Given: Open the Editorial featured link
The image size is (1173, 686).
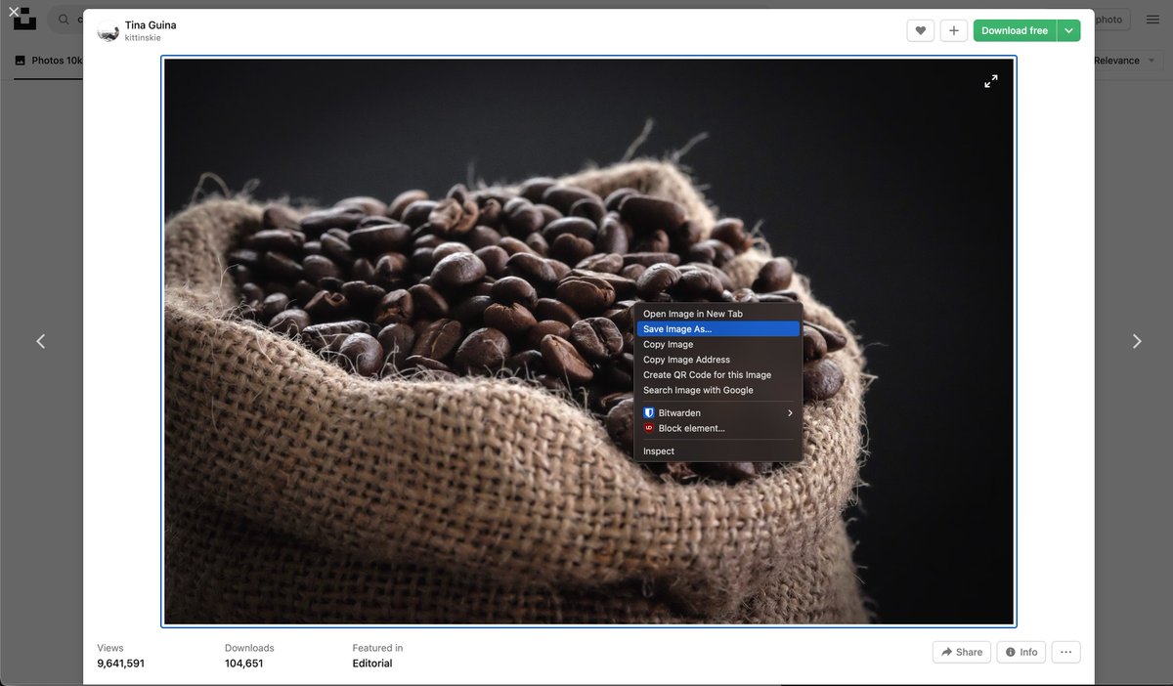Looking at the screenshot, I should 372,664.
